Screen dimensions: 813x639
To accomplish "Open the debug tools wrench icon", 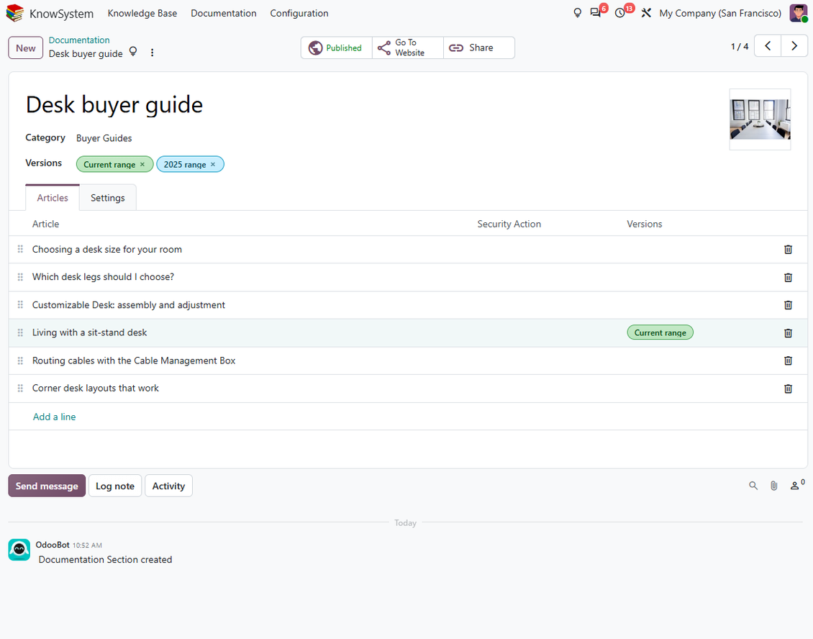I will click(x=646, y=13).
